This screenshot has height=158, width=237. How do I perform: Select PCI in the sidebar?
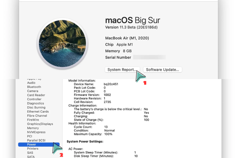[29, 136]
